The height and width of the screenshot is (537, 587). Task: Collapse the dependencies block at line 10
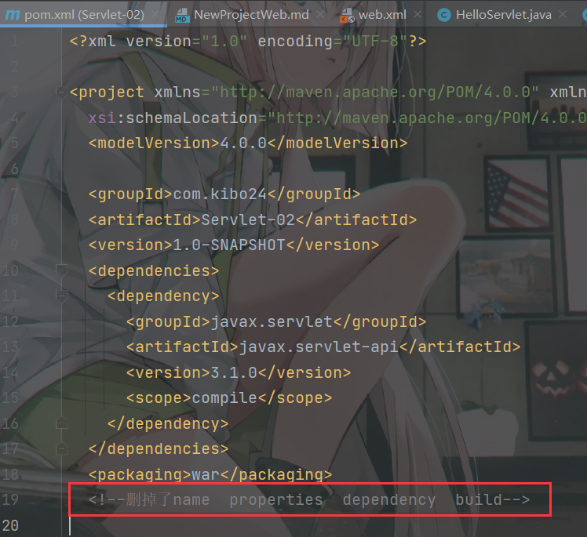click(62, 270)
